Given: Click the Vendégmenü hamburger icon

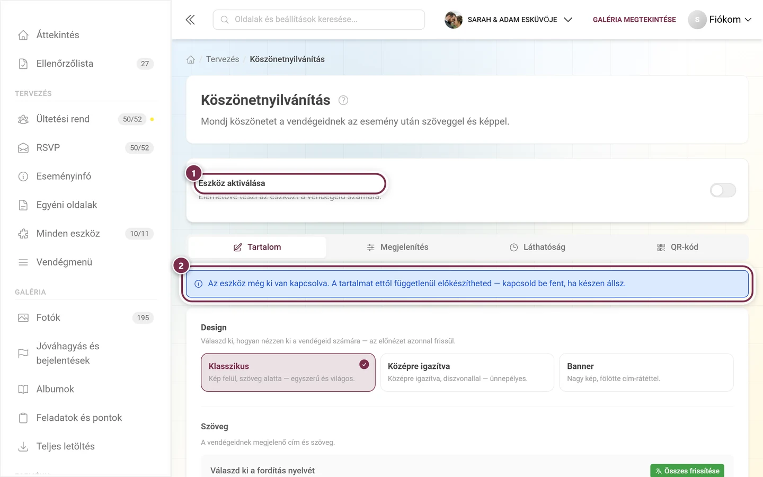Looking at the screenshot, I should tap(23, 262).
